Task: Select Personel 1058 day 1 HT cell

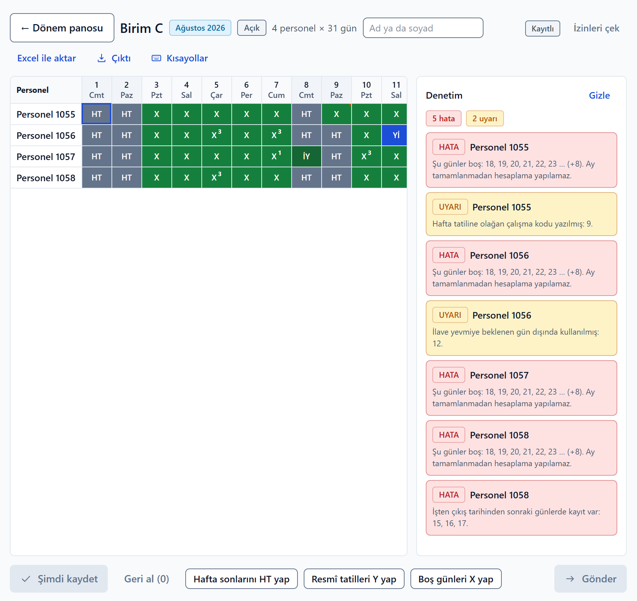Action: (x=97, y=178)
